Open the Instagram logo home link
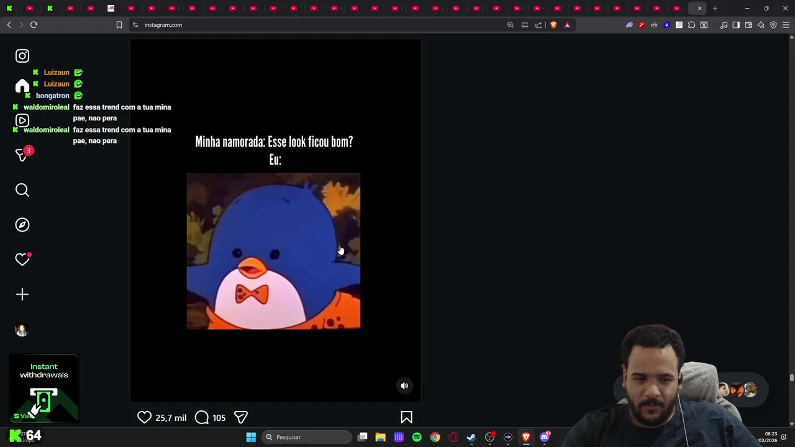The image size is (795, 447). click(22, 56)
